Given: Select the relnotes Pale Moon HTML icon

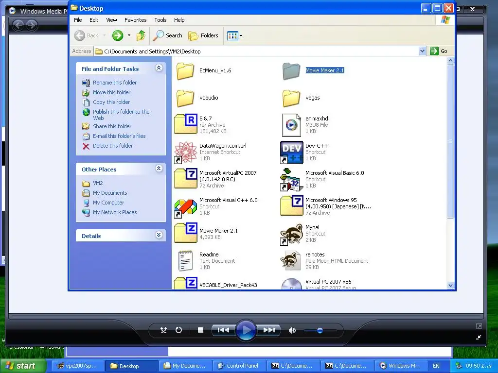Looking at the screenshot, I should click(x=291, y=261).
